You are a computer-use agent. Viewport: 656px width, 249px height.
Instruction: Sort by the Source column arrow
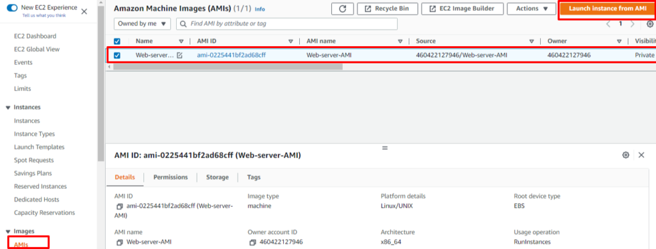pos(531,42)
